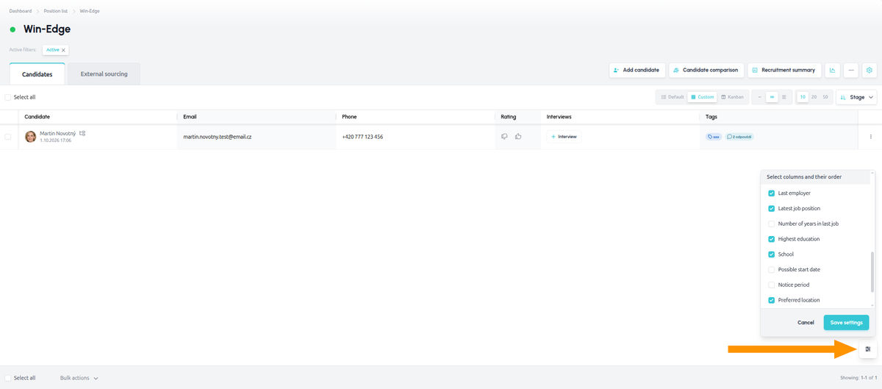
Task: Uncheck the Preferred location column
Action: [x=772, y=300]
